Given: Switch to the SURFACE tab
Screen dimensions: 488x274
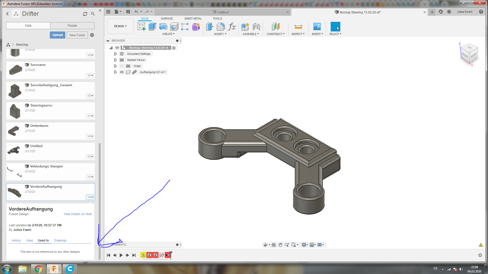Looking at the screenshot, I should 167,19.
